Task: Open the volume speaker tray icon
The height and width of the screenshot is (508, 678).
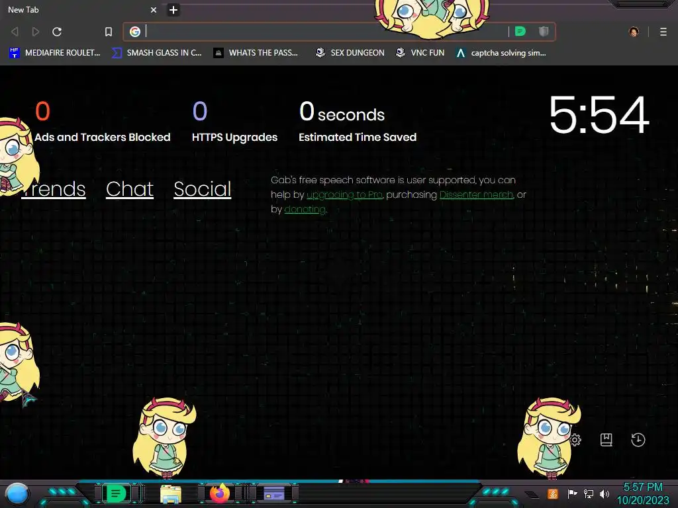Action: (605, 493)
